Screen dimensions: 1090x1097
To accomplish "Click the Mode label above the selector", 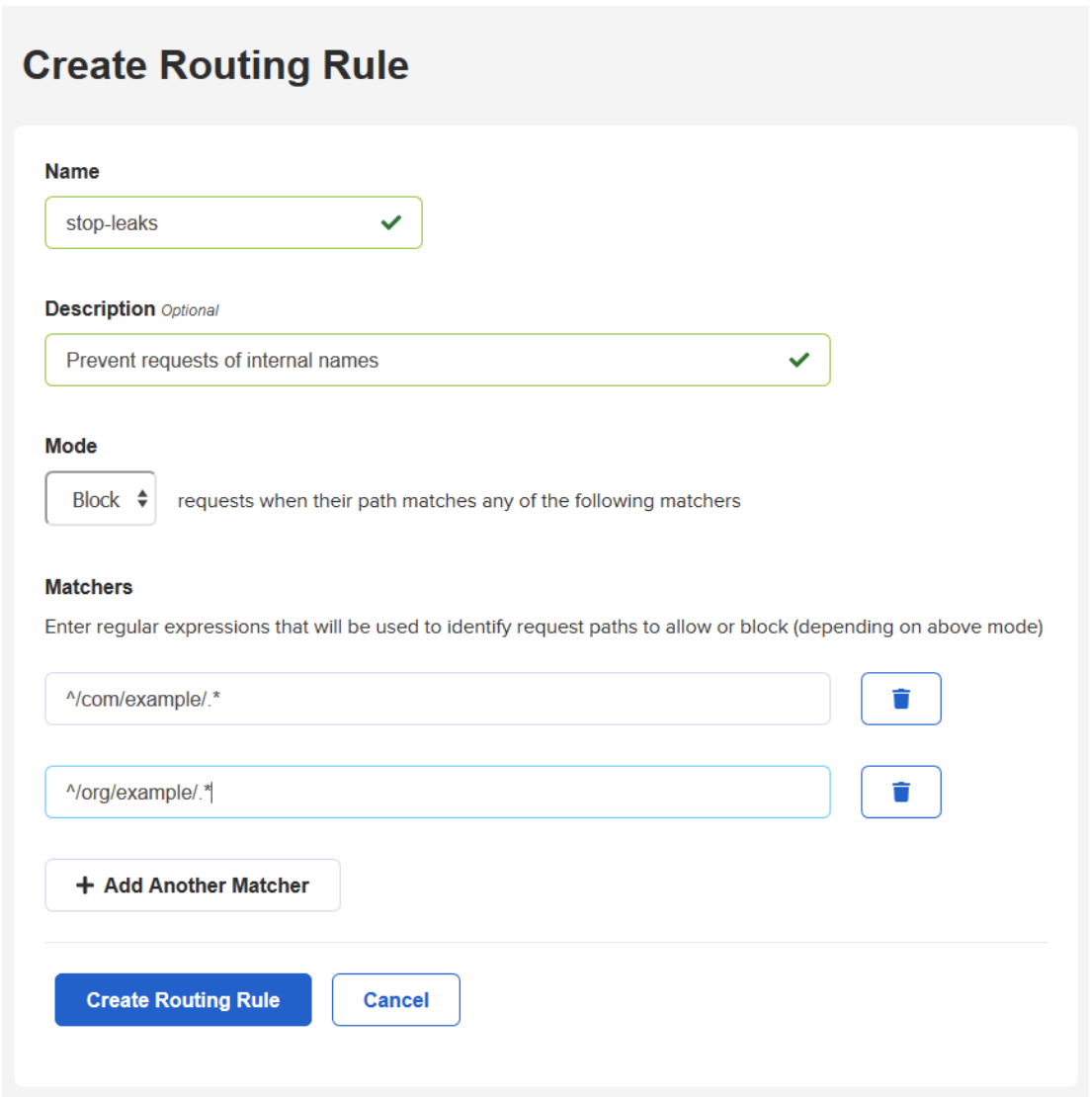I will pyautogui.click(x=69, y=446).
